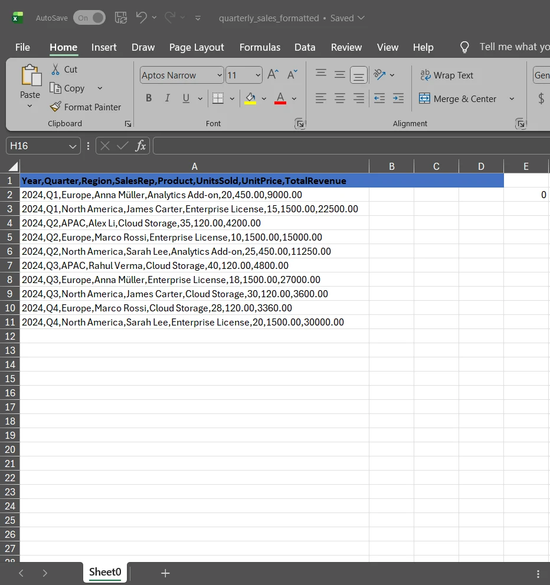Apply the yellow fill color swatch
The height and width of the screenshot is (585, 550).
[x=250, y=98]
